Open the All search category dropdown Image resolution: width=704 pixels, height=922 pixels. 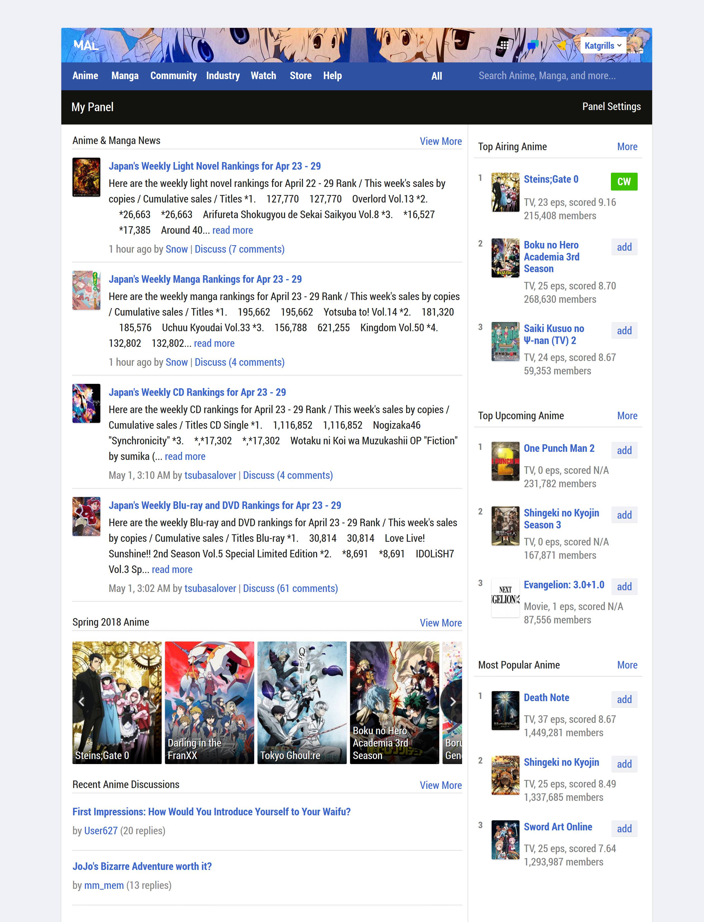click(437, 76)
